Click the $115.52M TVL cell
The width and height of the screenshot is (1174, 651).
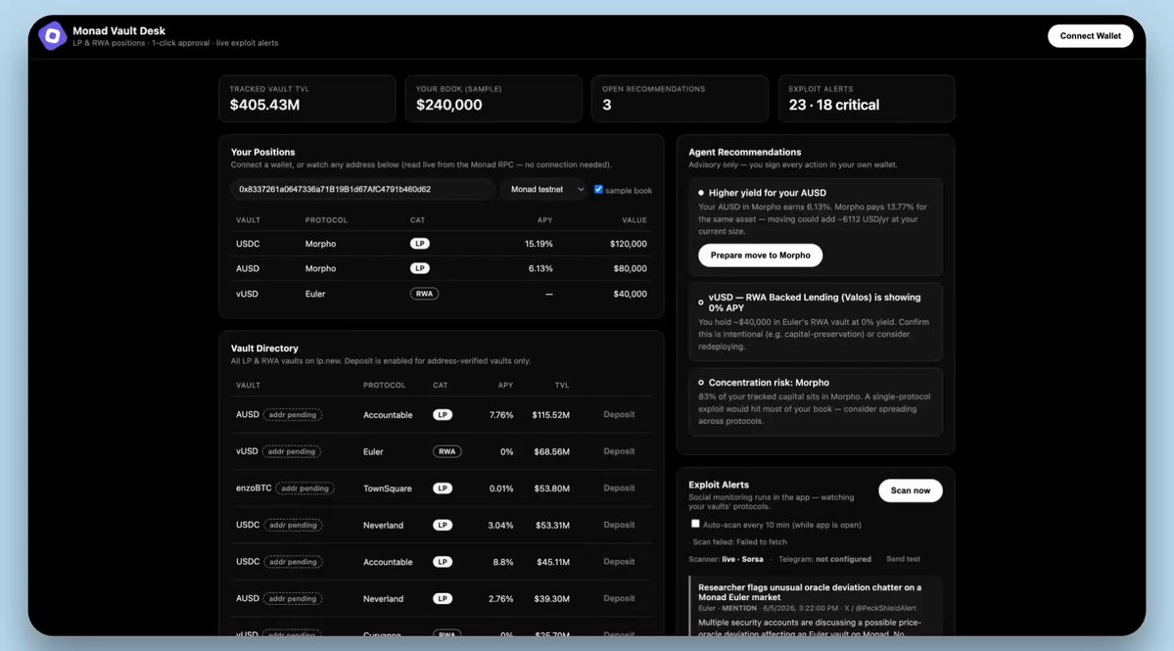(x=551, y=414)
